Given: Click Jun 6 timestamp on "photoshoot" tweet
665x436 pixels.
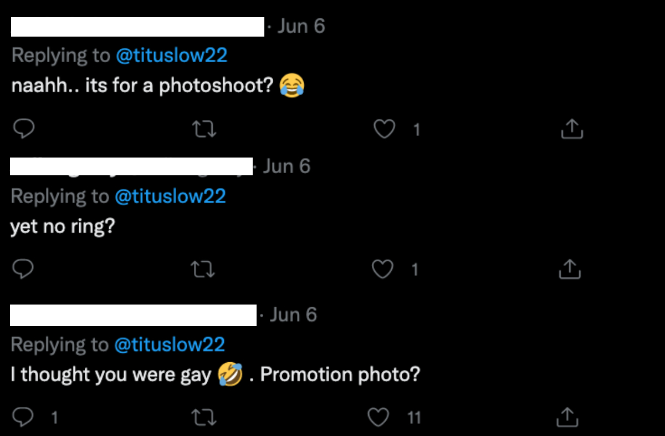Looking at the screenshot, I should (x=301, y=26).
